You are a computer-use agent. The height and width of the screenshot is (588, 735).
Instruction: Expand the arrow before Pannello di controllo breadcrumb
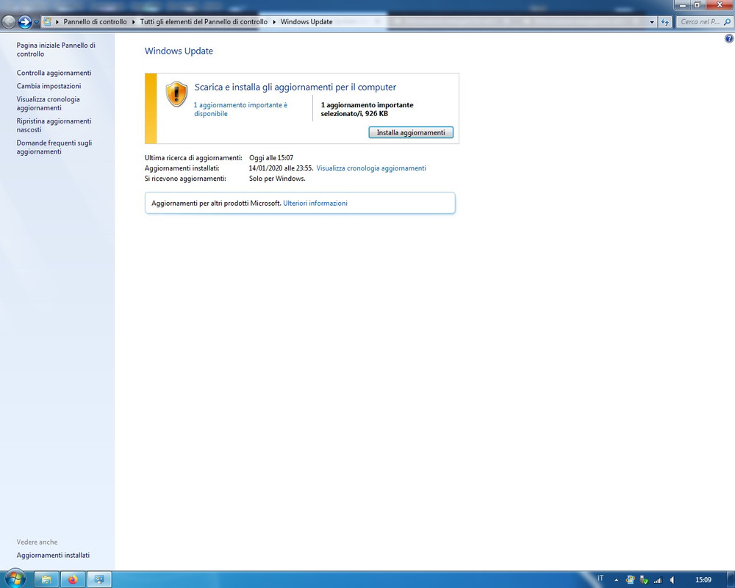click(x=57, y=22)
